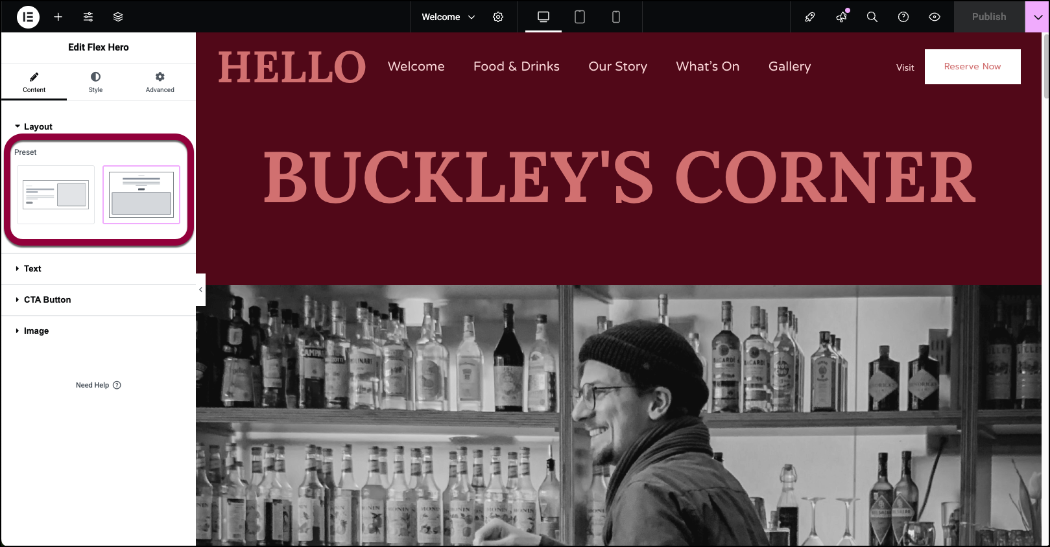Select the side-by-side layout preset thumbnail
The height and width of the screenshot is (547, 1050).
pyautogui.click(x=56, y=194)
